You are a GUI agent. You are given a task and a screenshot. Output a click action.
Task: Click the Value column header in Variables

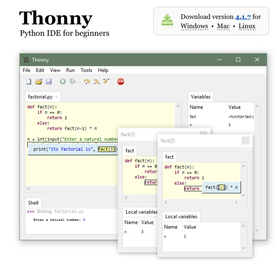coord(234,107)
